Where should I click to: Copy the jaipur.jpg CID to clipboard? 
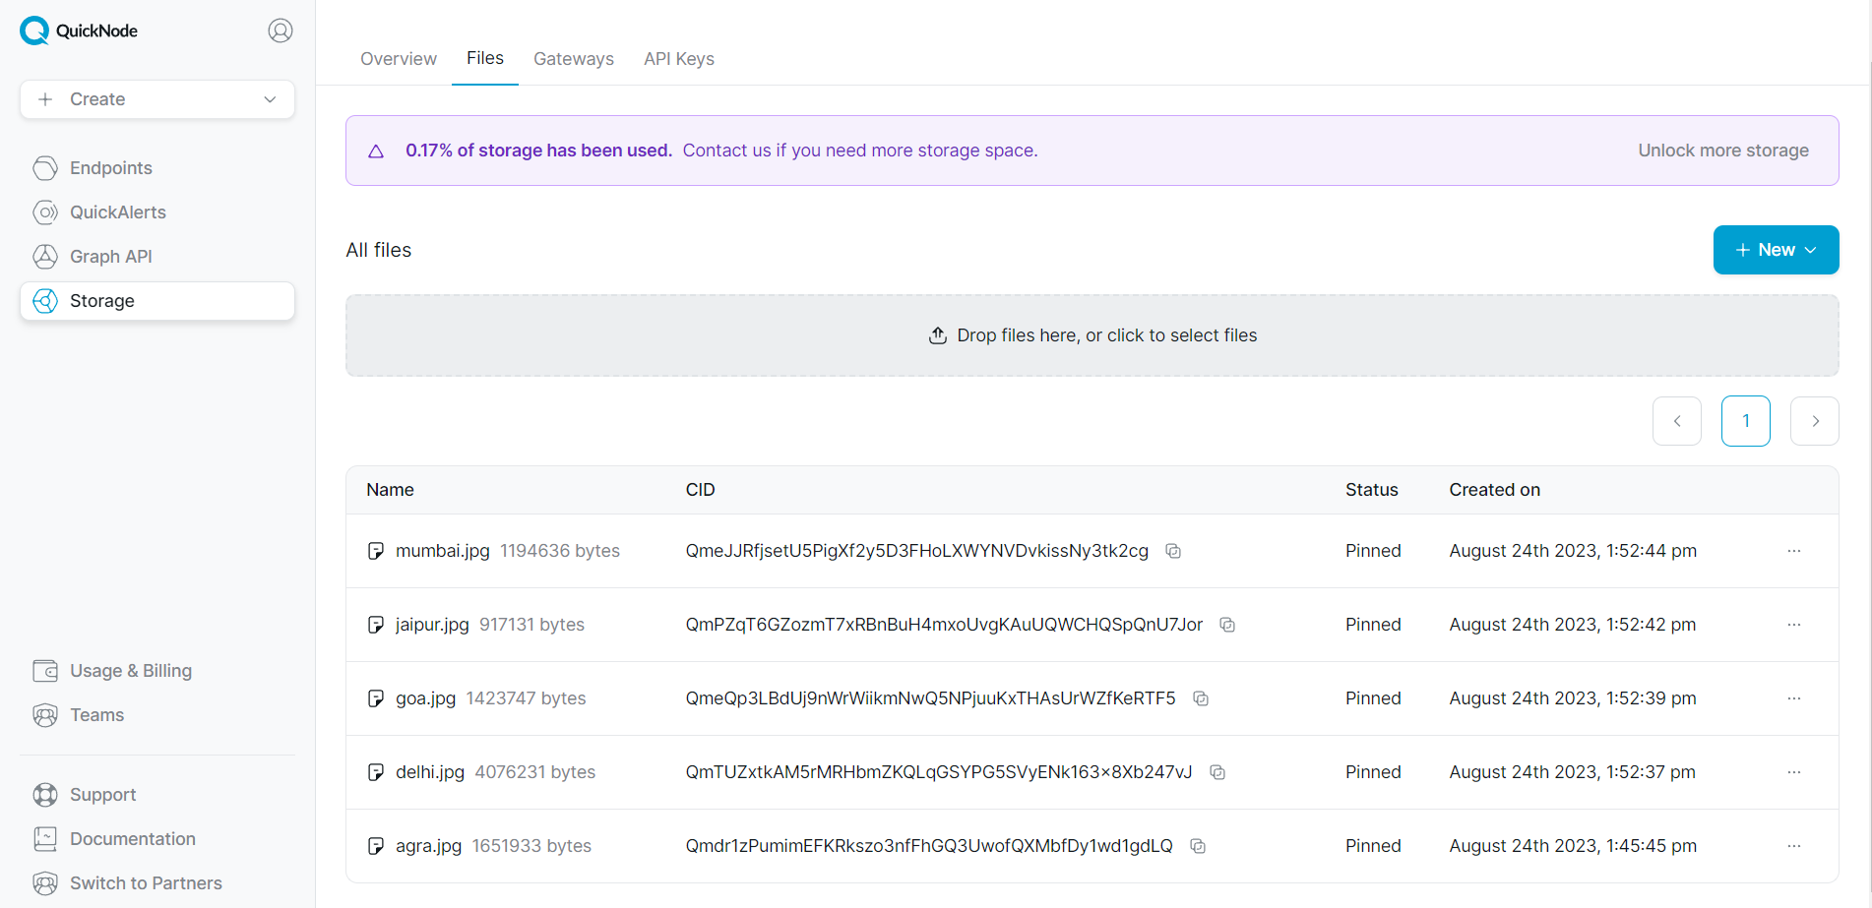(x=1226, y=625)
